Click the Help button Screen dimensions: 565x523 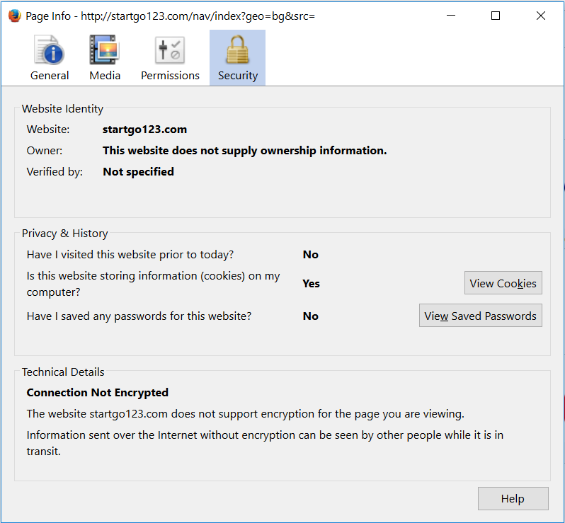point(513,499)
